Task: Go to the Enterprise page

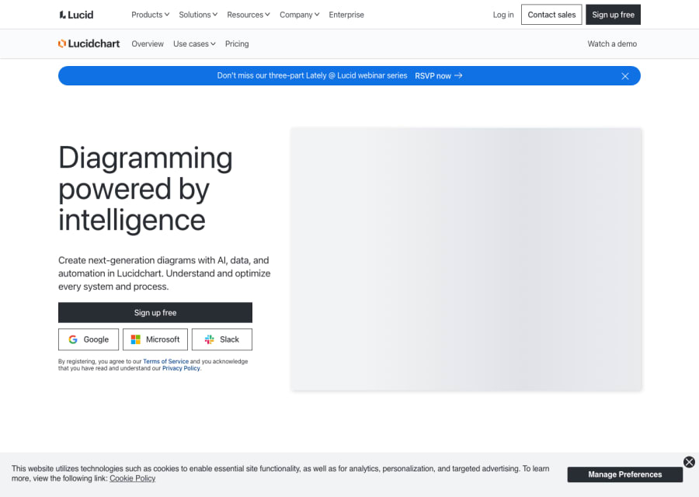Action: [x=346, y=15]
